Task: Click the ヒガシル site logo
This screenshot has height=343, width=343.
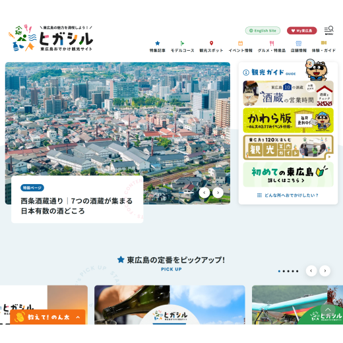Action: pos(51,38)
